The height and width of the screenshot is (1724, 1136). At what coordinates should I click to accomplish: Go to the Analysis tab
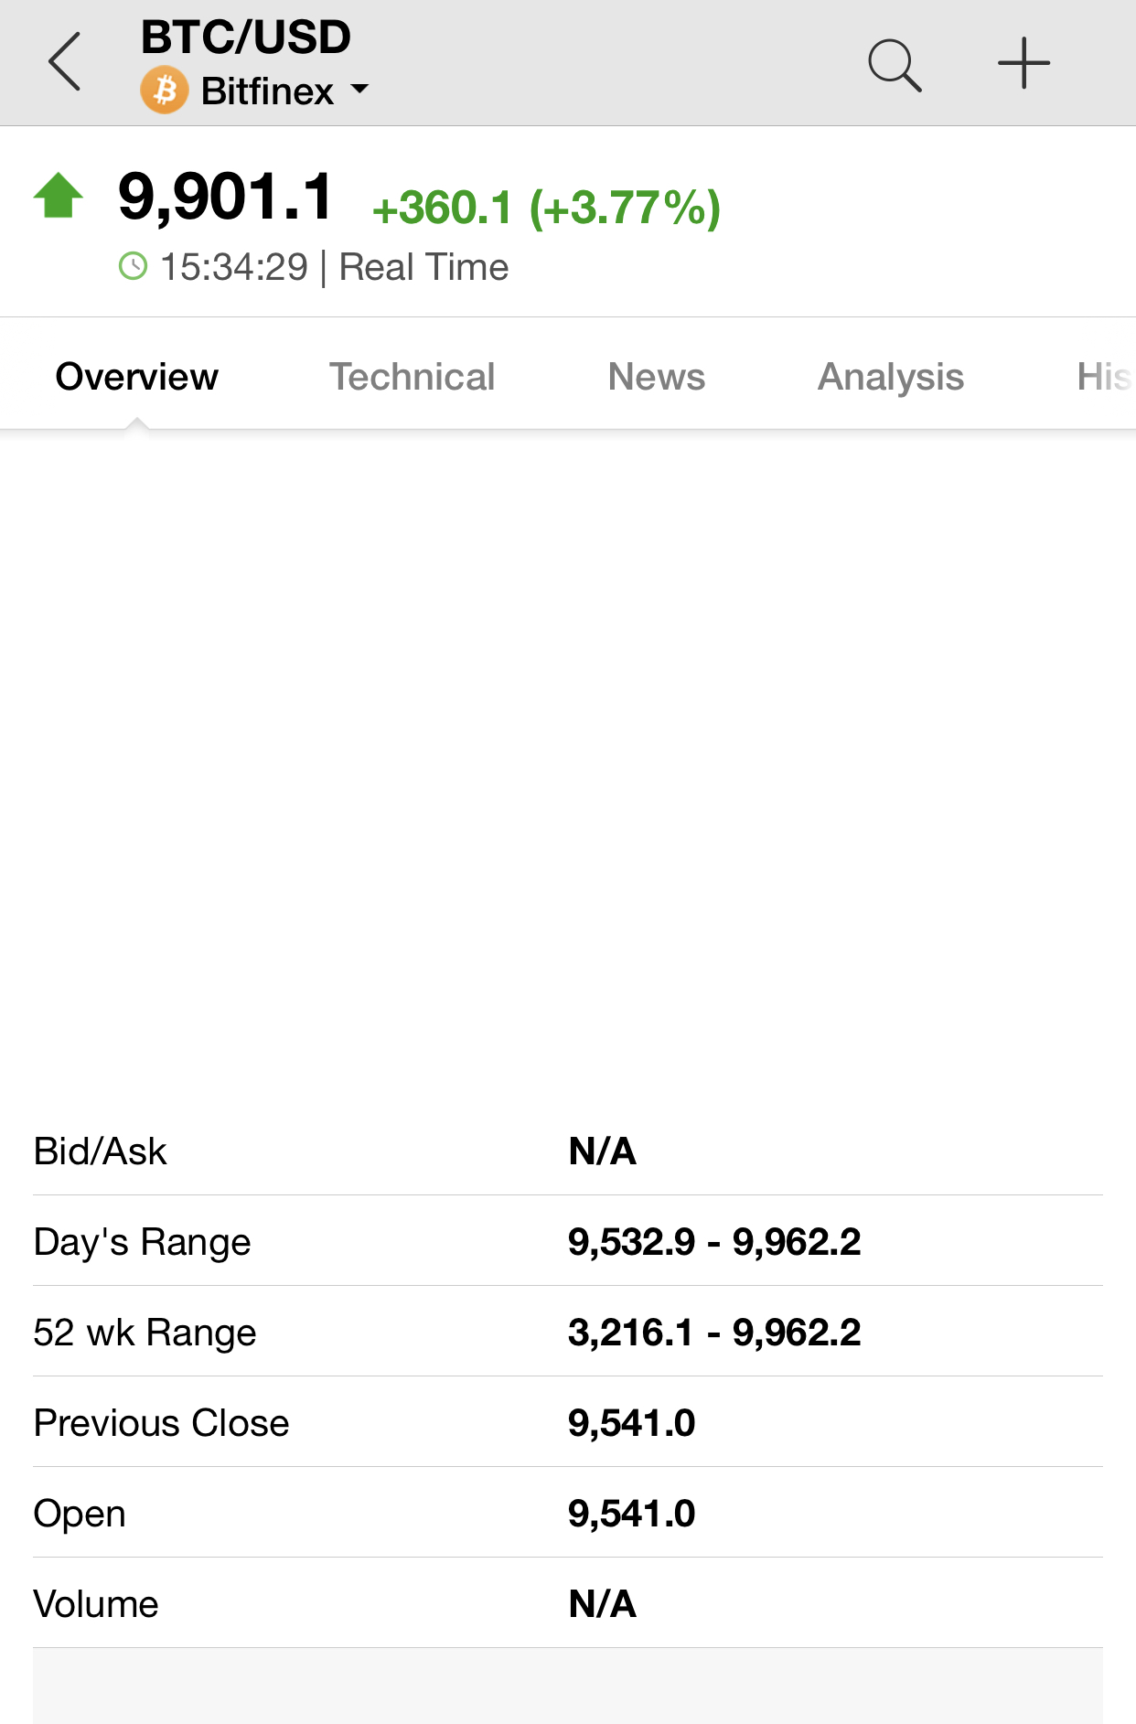(891, 377)
